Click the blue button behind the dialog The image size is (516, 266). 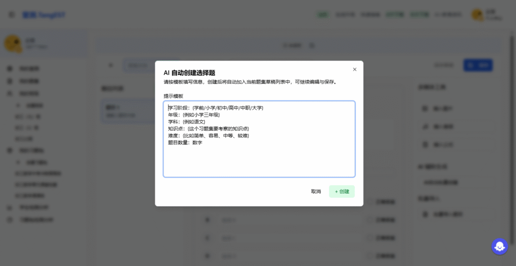pos(478,65)
